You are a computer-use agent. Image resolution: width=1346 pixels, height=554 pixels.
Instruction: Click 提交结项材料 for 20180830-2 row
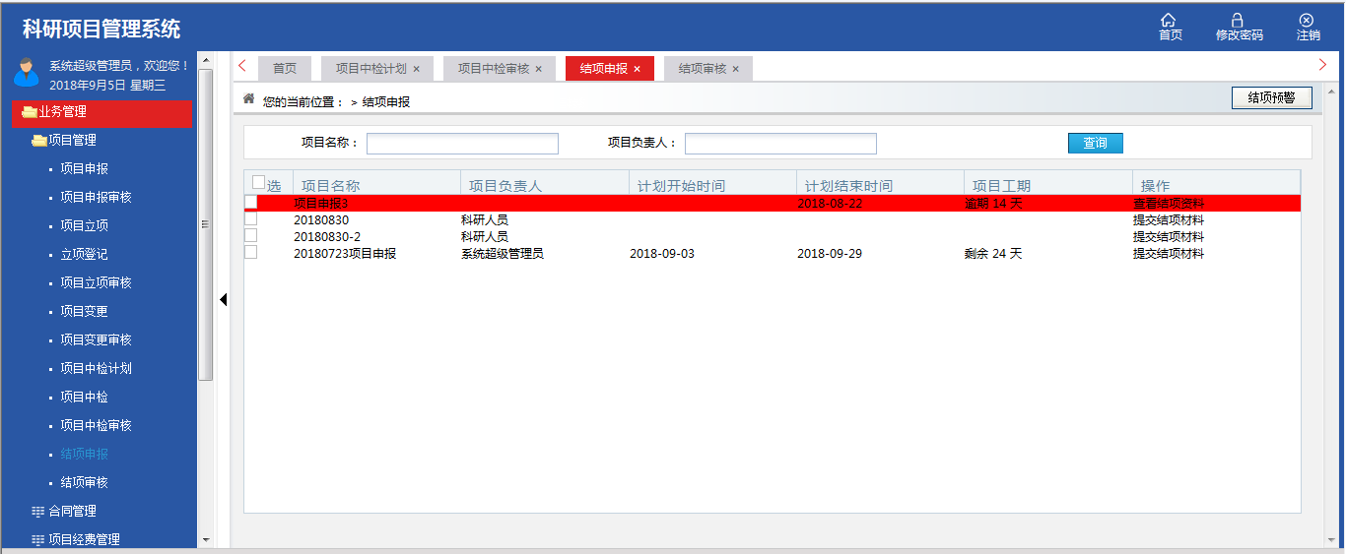pyautogui.click(x=1169, y=236)
